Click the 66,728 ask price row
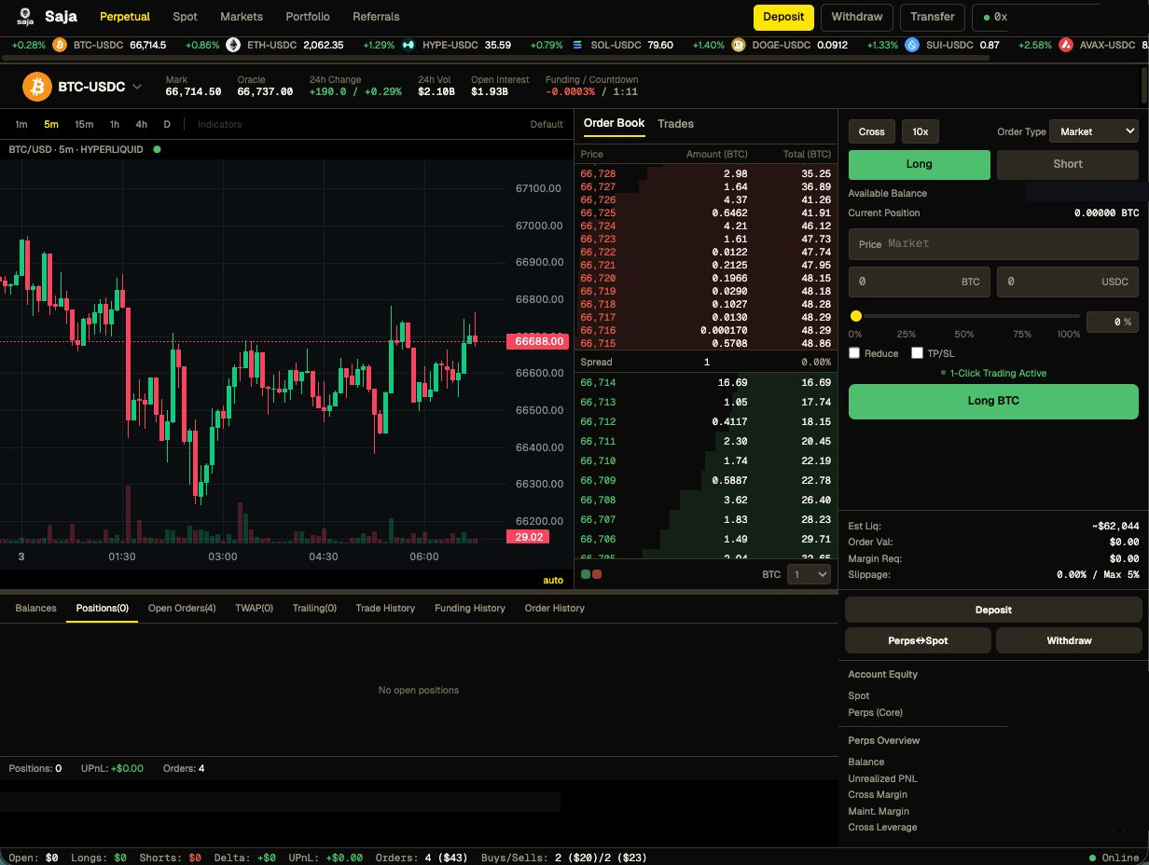Viewport: 1149px width, 865px height. [706, 173]
